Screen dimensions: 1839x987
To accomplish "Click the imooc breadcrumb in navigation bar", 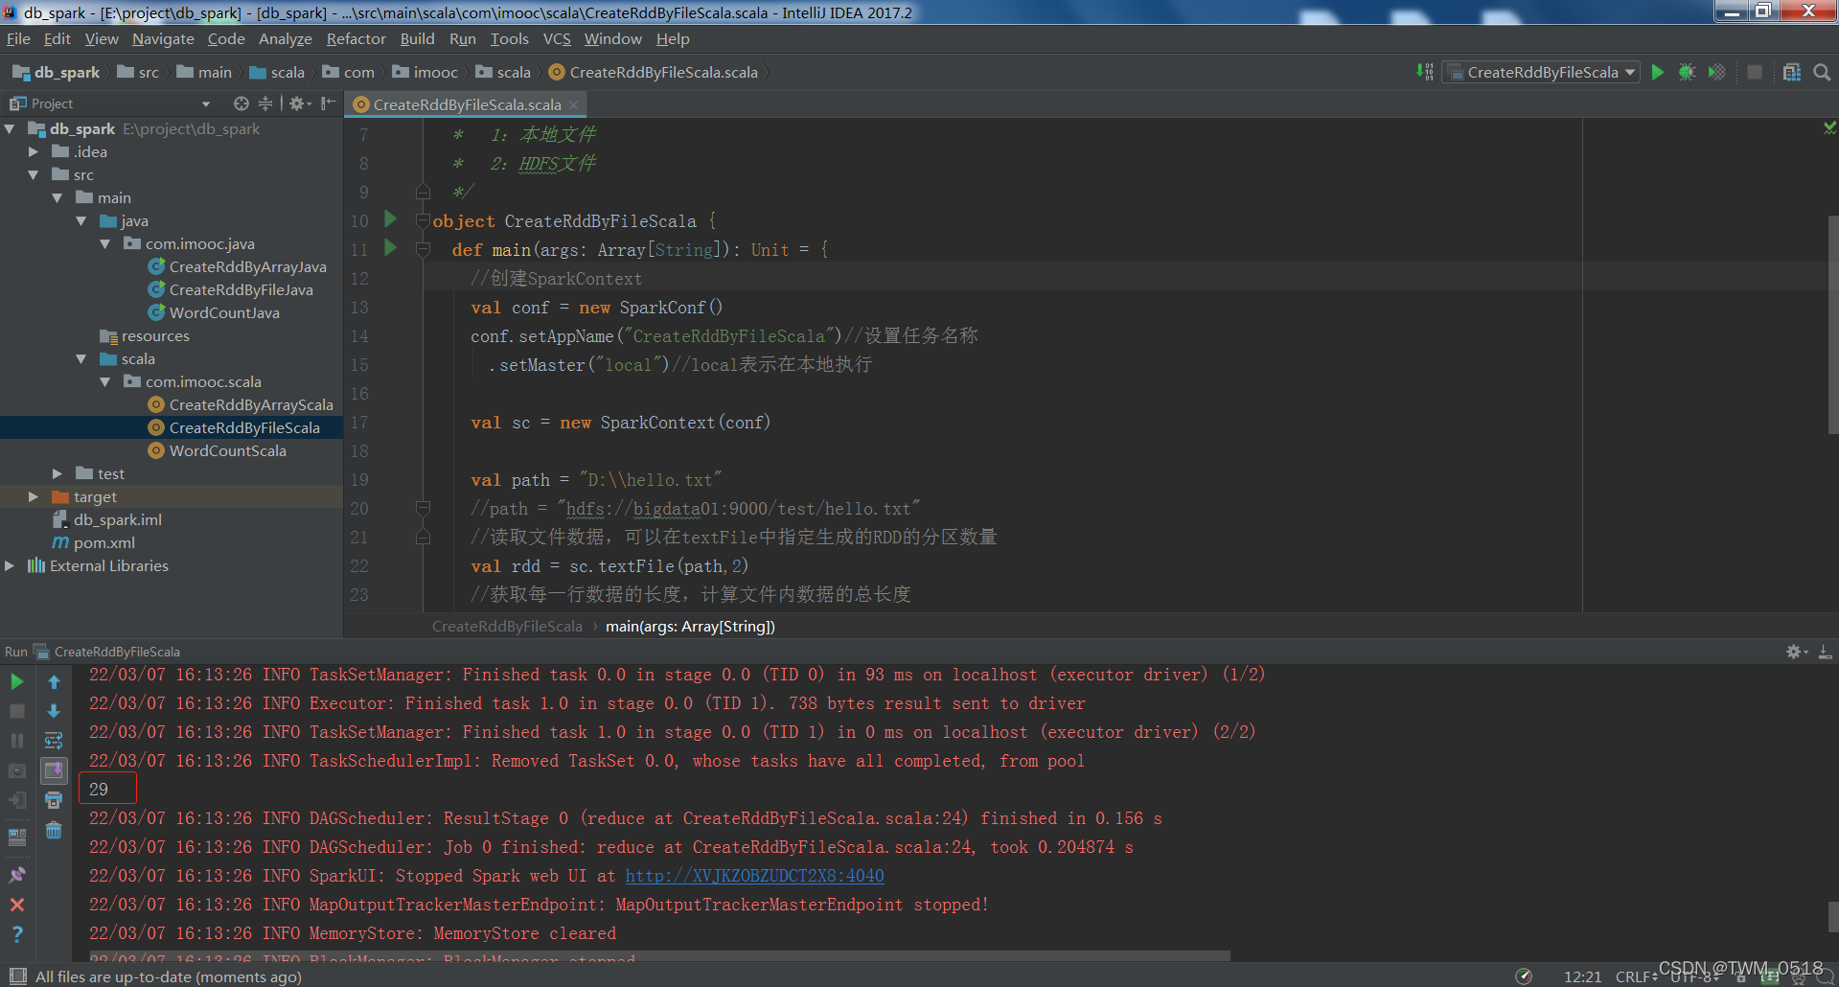I will pos(425,72).
